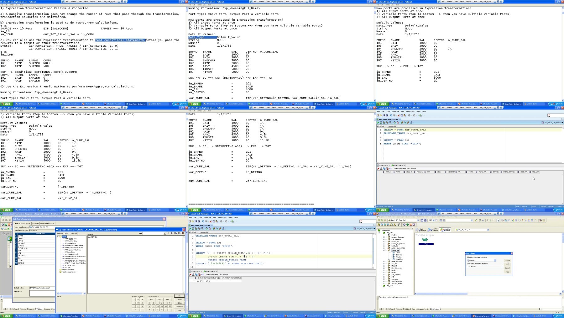Collapse the Batch_37 folder in Workflow Manager tree

coord(384,250)
